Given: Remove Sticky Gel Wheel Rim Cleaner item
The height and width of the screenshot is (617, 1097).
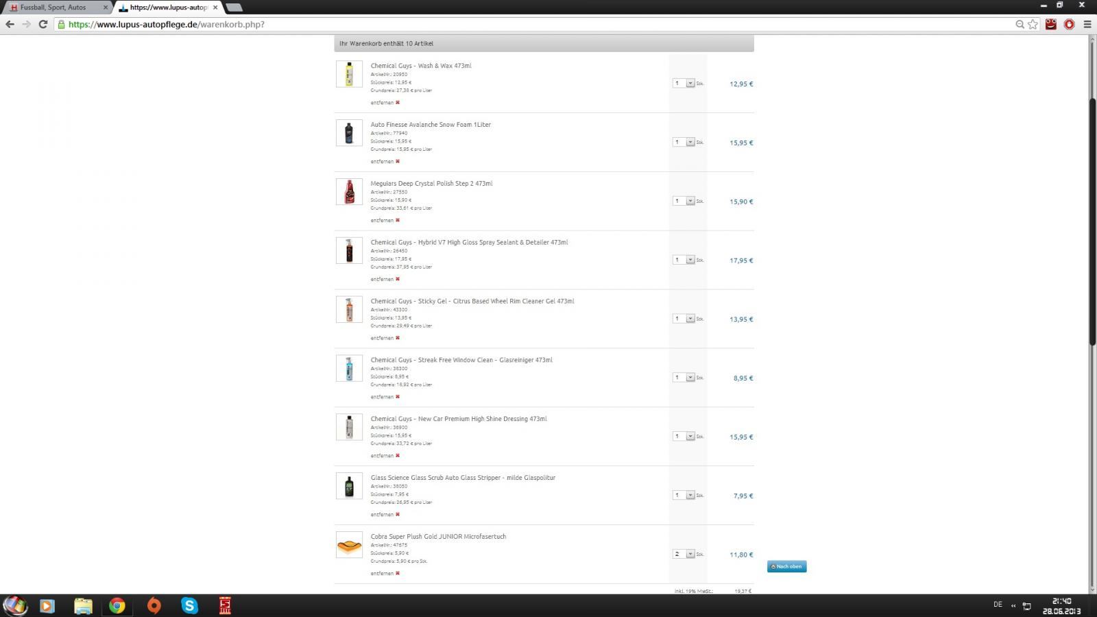Looking at the screenshot, I should coord(385,338).
